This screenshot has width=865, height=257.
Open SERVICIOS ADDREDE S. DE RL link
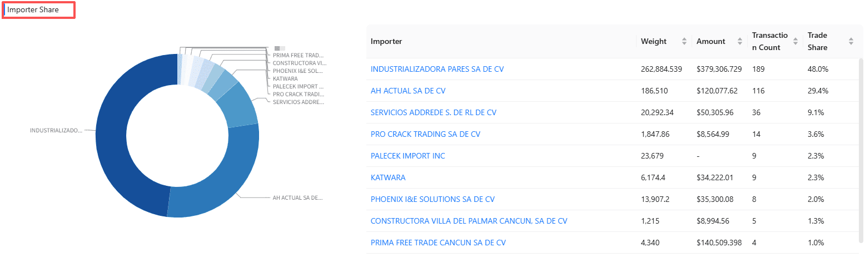pyautogui.click(x=434, y=112)
